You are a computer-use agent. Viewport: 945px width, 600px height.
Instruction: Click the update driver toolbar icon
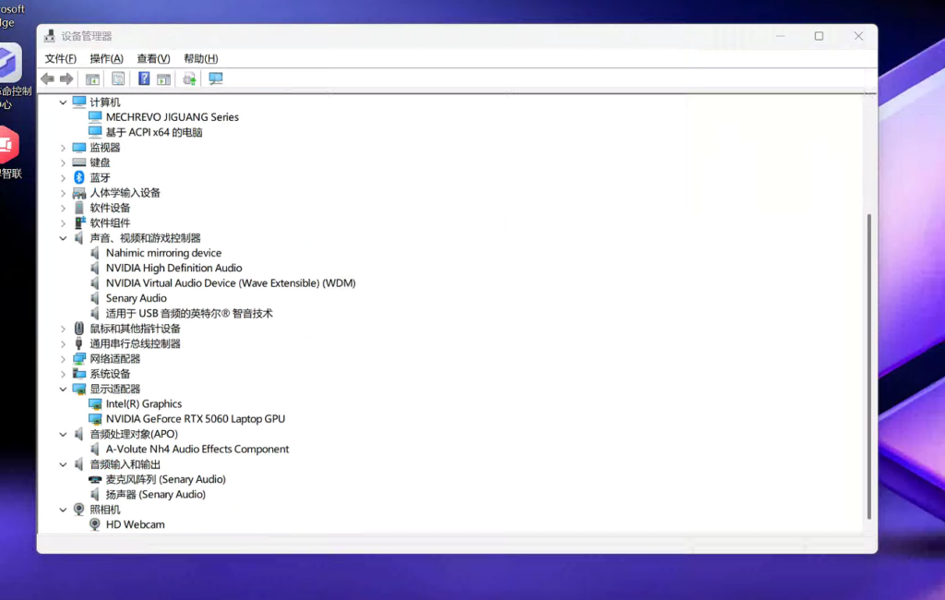[189, 79]
